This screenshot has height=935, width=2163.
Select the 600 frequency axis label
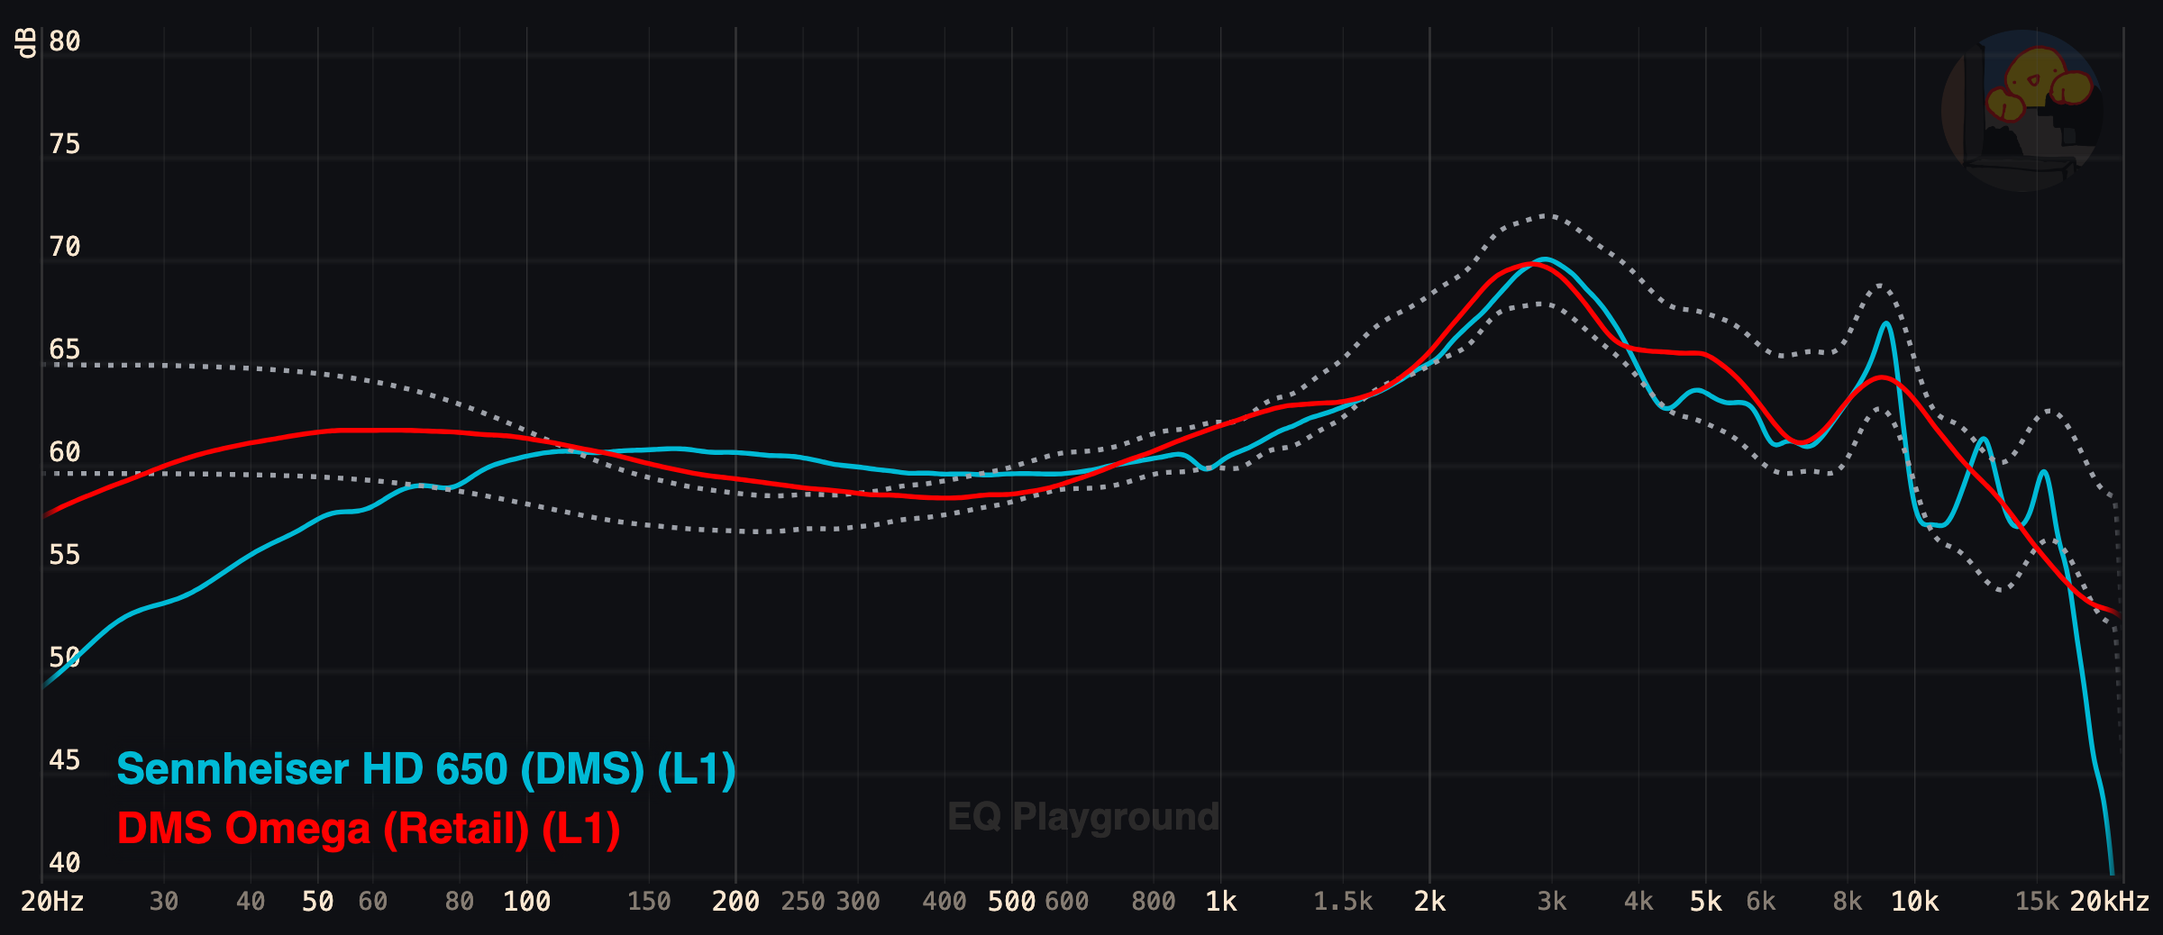[x=1067, y=902]
